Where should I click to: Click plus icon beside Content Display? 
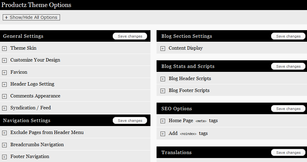[x=163, y=48]
